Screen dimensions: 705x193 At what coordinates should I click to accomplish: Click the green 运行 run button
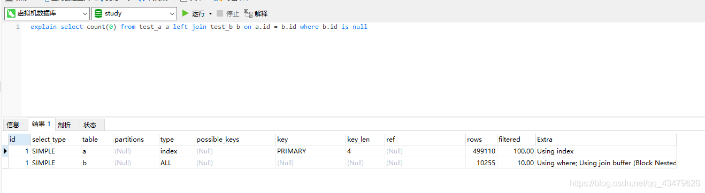[194, 13]
